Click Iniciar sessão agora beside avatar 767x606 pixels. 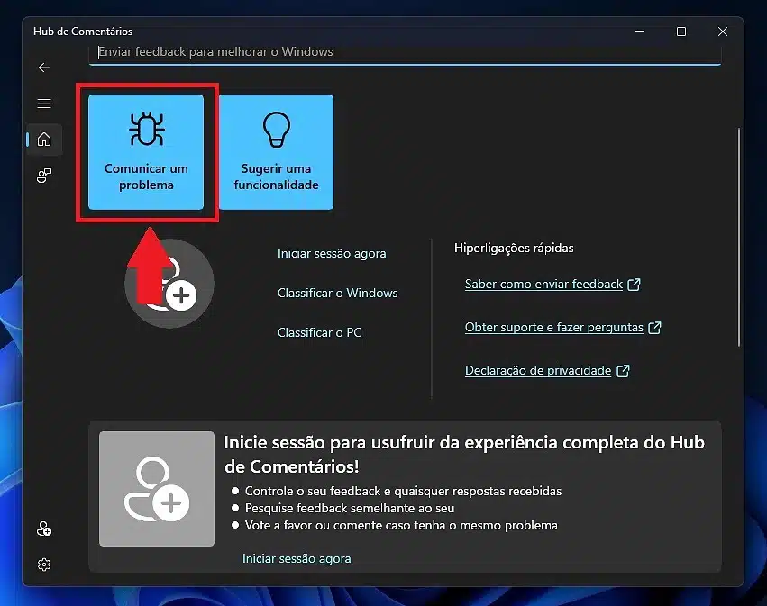pos(332,253)
